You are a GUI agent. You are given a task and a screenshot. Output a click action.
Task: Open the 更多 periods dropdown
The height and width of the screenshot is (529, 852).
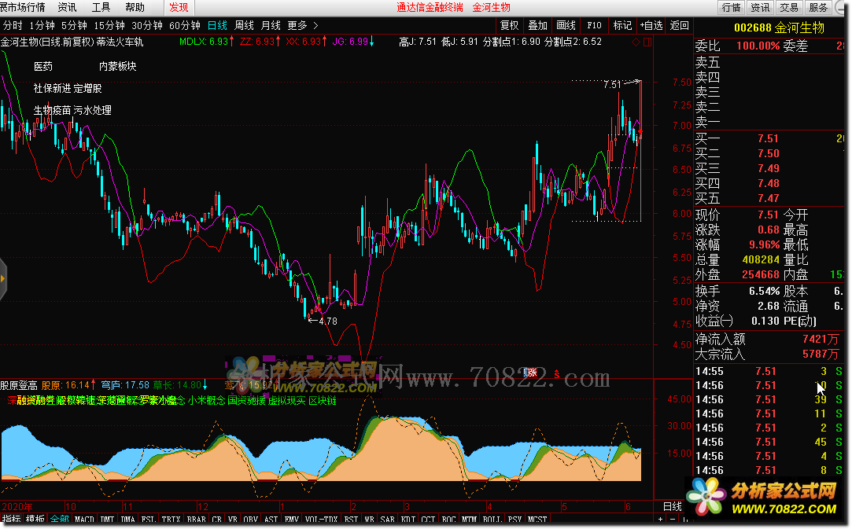(297, 25)
